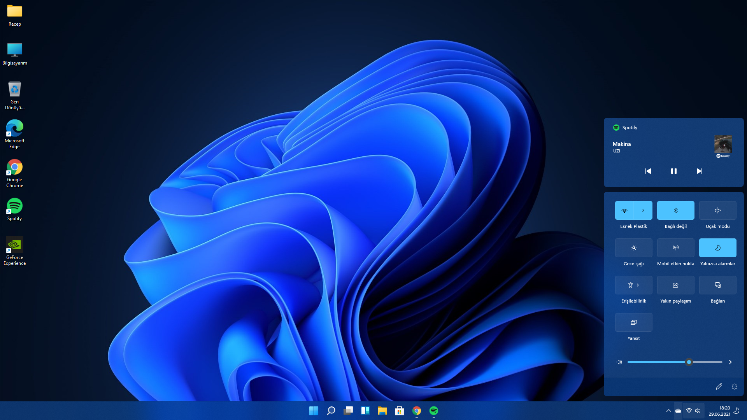The width and height of the screenshot is (747, 420).
Task: Pause the Spotify track Makina
Action: [x=673, y=171]
